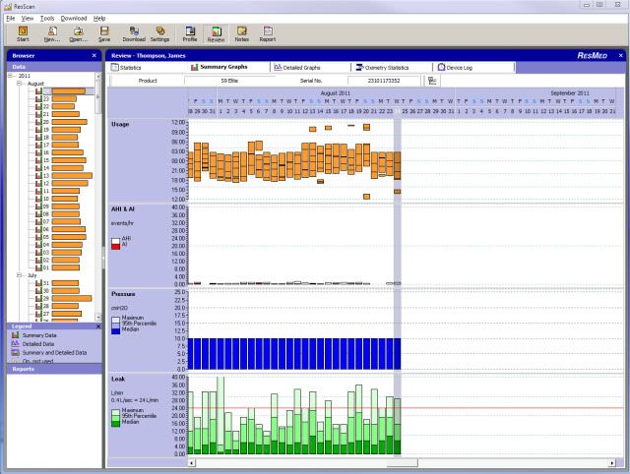Click the graph's right scroll arrow
630x474 pixels.
tap(612, 463)
